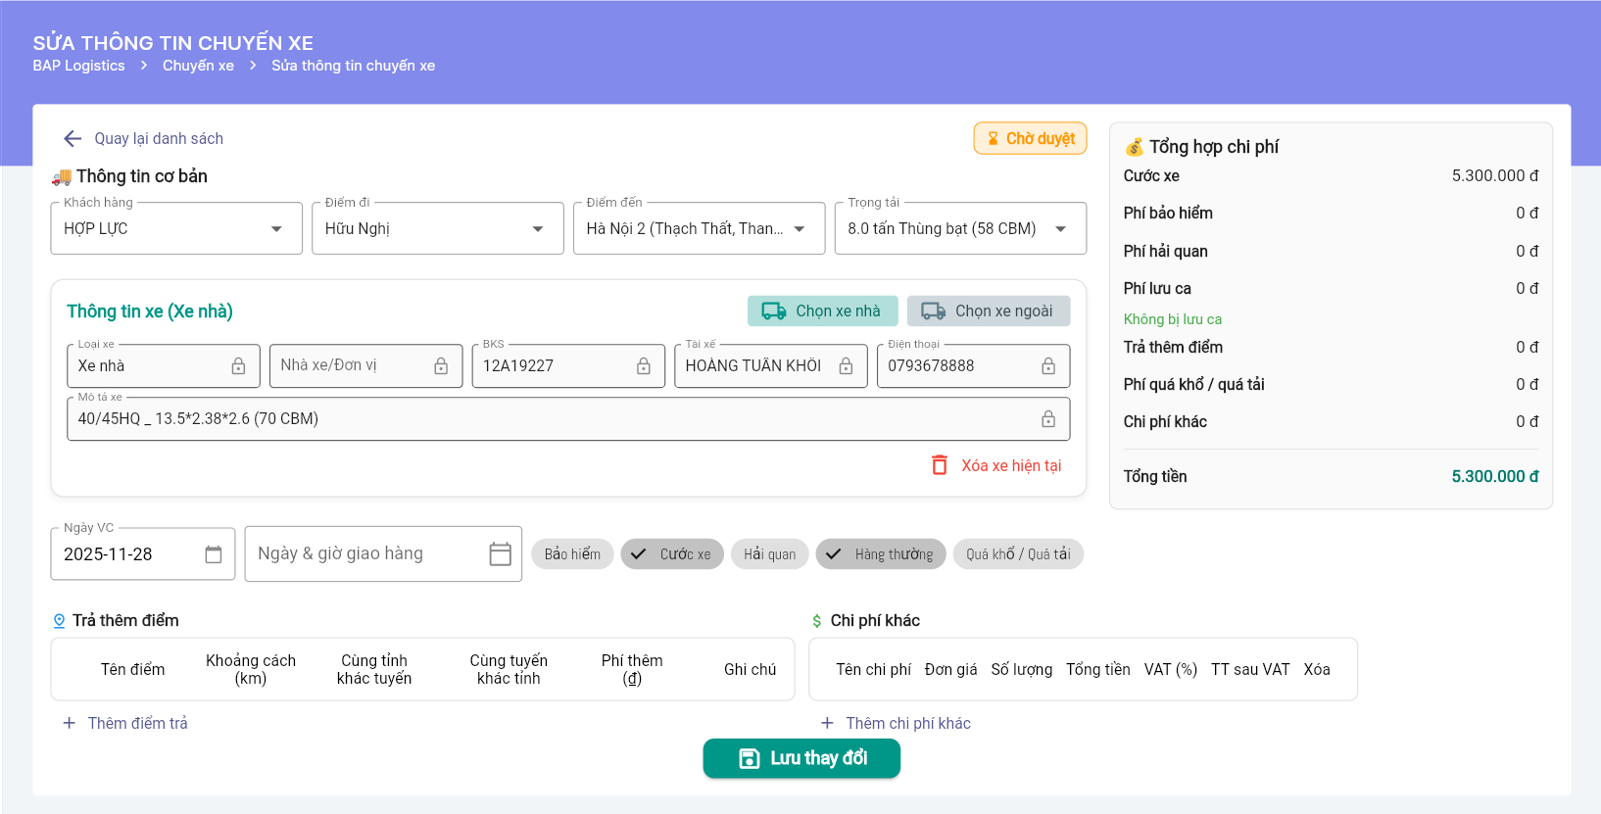Open the calendar icon in Ngày VC field
Screen dimensions: 1601x814
pyautogui.click(x=213, y=554)
